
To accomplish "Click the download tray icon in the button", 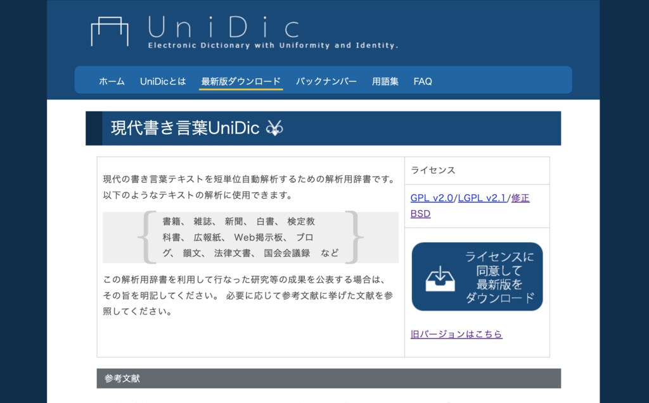I will point(440,278).
